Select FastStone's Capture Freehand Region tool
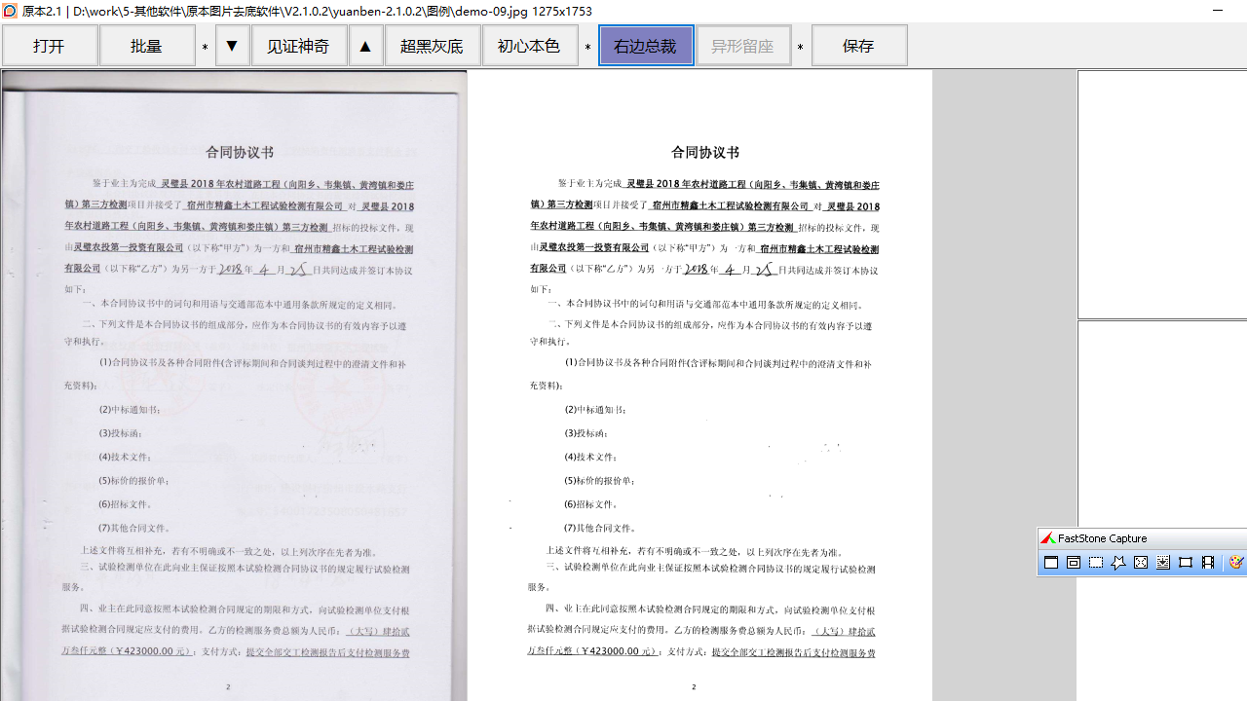Image resolution: width=1247 pixels, height=701 pixels. (1118, 562)
